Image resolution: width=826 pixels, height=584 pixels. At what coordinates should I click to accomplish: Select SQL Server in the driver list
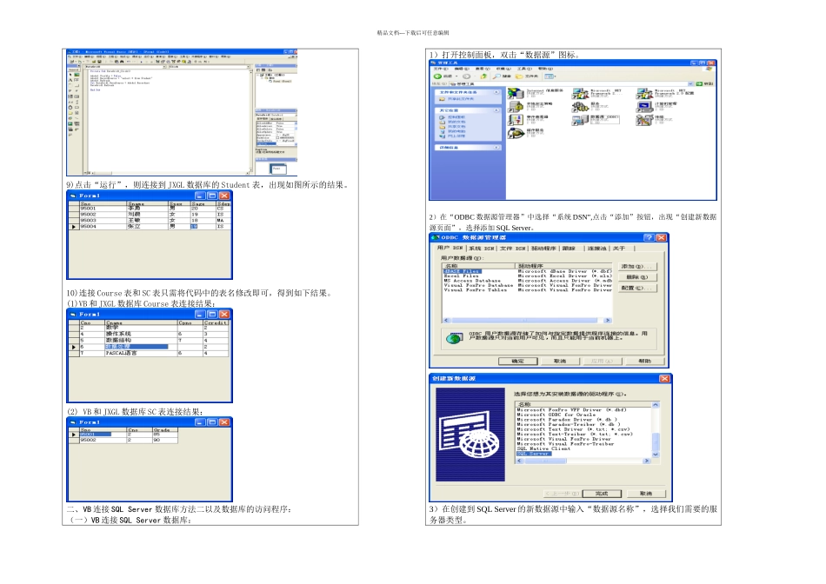[x=534, y=454]
